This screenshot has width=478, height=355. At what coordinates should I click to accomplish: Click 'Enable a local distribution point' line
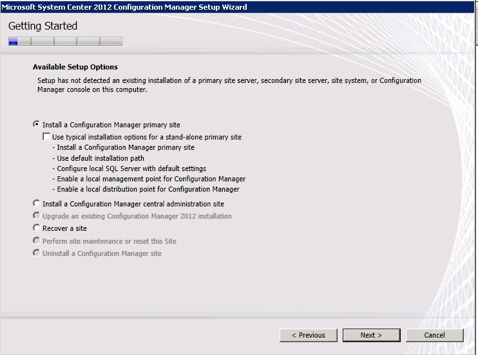pyautogui.click(x=146, y=189)
